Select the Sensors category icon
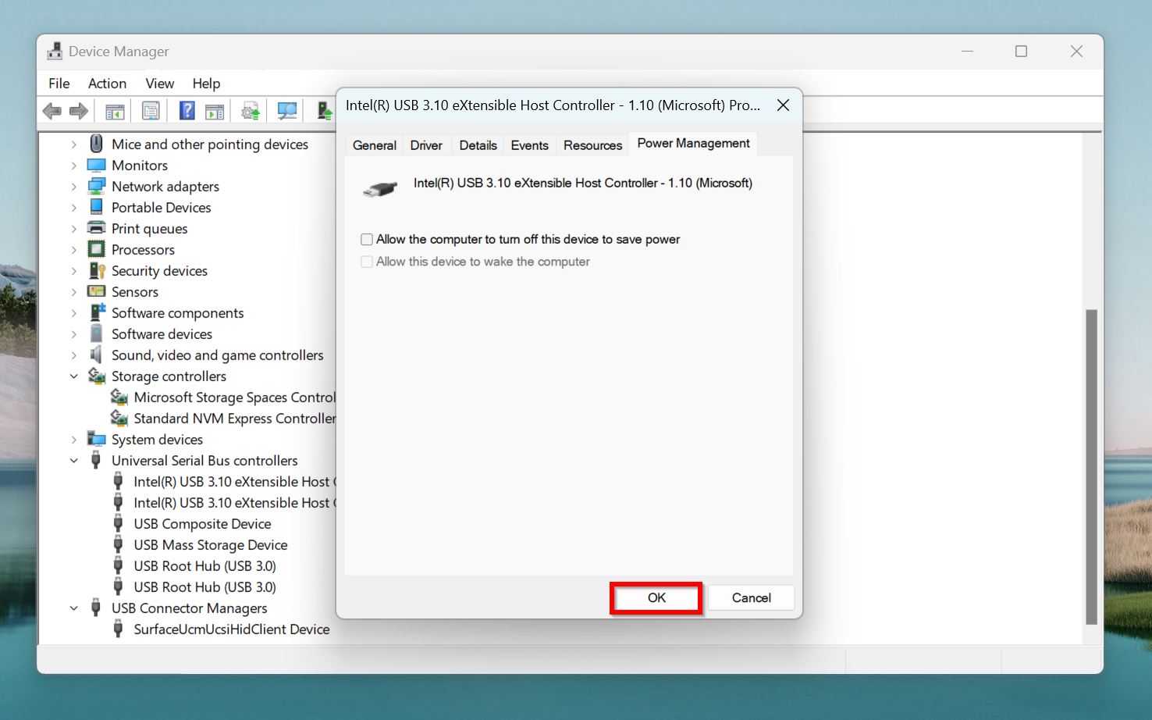Viewport: 1152px width, 720px height. (x=97, y=291)
